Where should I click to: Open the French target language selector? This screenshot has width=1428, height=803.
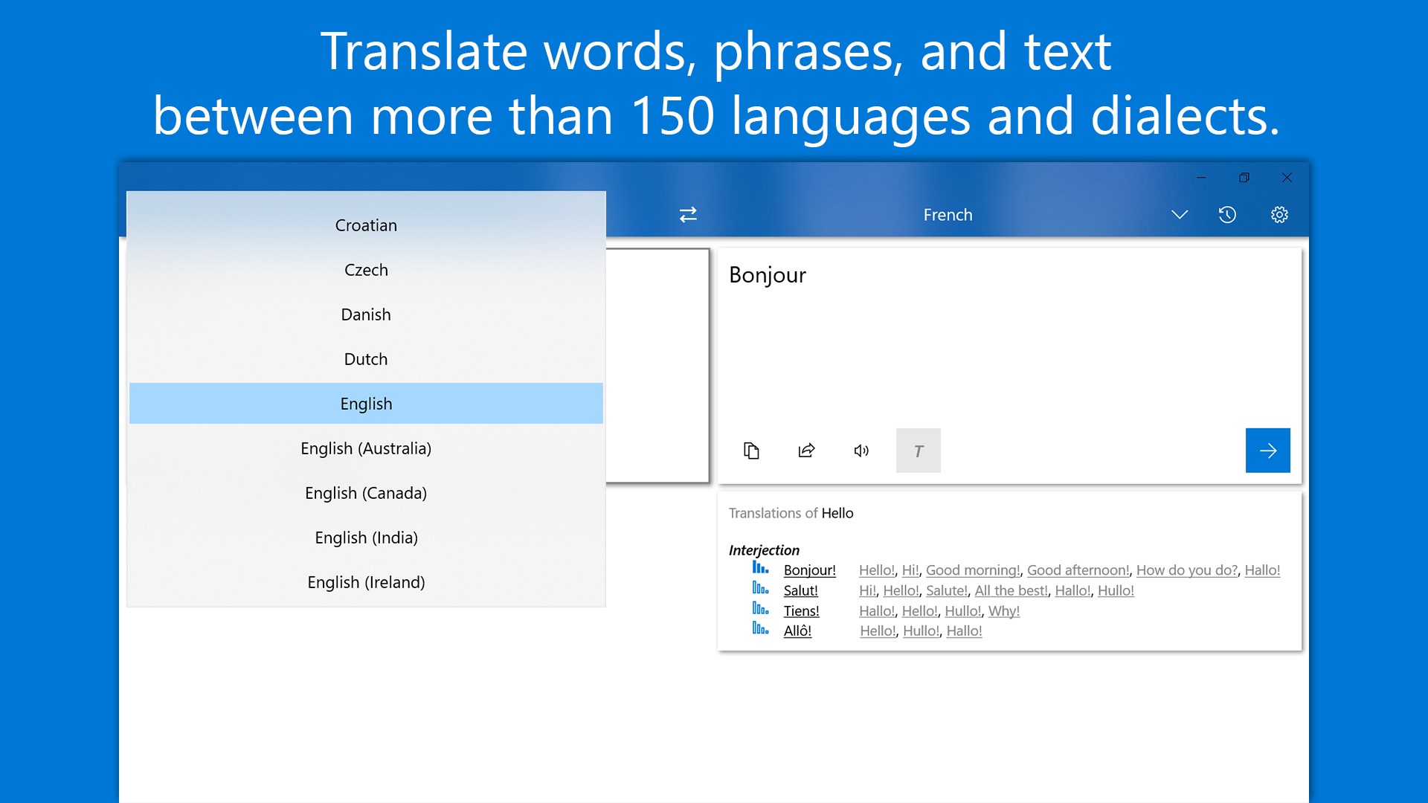click(948, 215)
